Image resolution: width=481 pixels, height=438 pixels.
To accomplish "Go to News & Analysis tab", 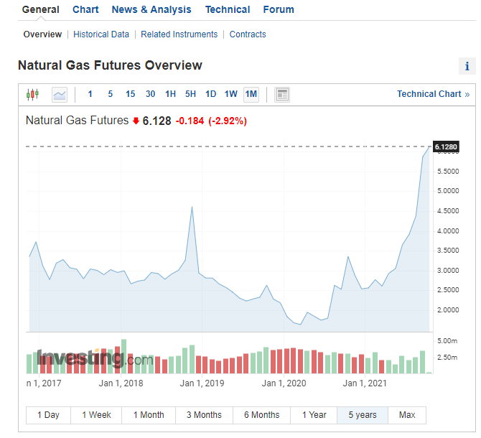I will pos(151,9).
